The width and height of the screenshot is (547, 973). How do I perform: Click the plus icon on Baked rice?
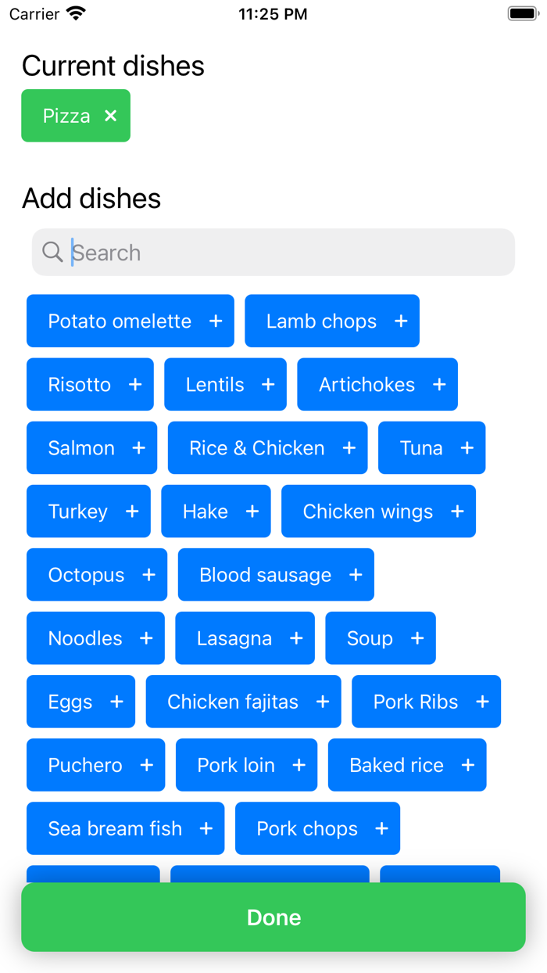[x=467, y=765]
